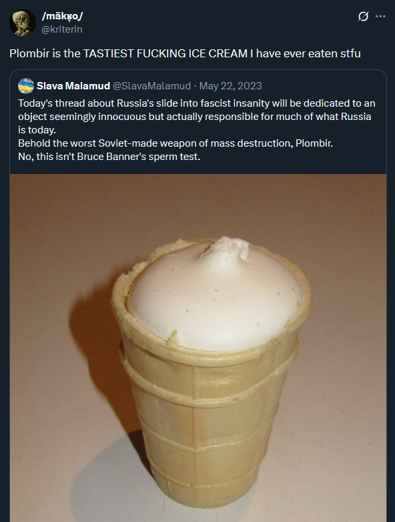
Task: Open the May 22, 2023 timestamp
Action: click(230, 86)
